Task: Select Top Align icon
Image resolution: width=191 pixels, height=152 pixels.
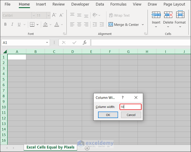Action: click(x=72, y=15)
